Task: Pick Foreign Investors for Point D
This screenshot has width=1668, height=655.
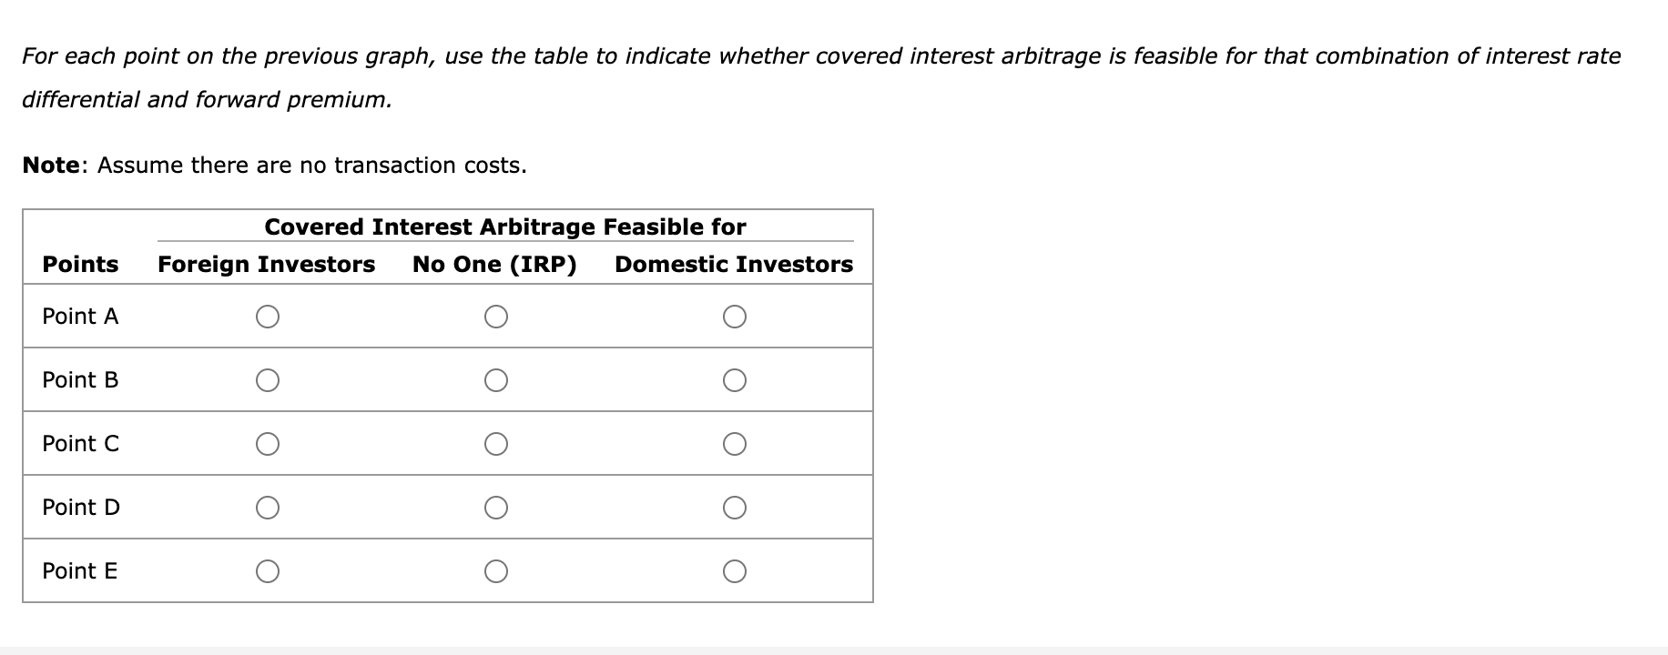Action: [x=267, y=508]
